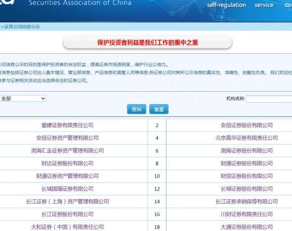Open 爱建证券有限责任公司 company link
292x231 pixels.
68,125
